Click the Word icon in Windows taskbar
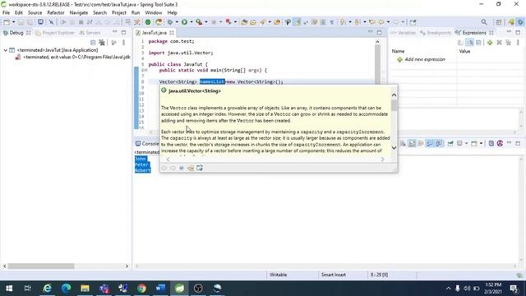The image size is (526, 296). (x=160, y=288)
